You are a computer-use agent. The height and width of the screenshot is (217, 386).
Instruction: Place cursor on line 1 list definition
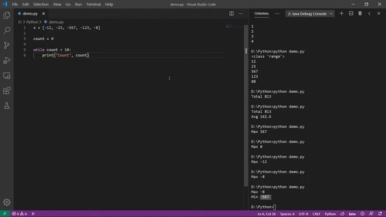coord(67,28)
